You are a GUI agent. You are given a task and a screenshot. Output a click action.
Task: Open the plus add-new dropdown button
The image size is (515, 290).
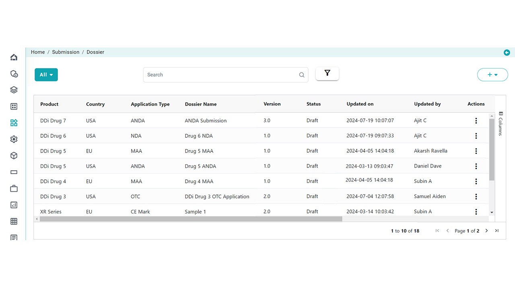click(x=492, y=75)
